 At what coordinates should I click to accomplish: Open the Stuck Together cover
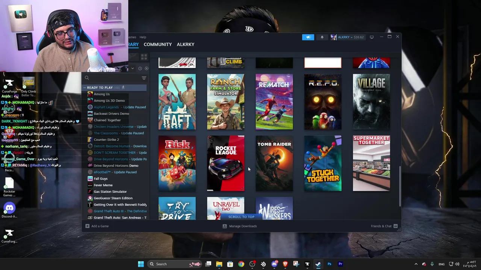tap(323, 163)
